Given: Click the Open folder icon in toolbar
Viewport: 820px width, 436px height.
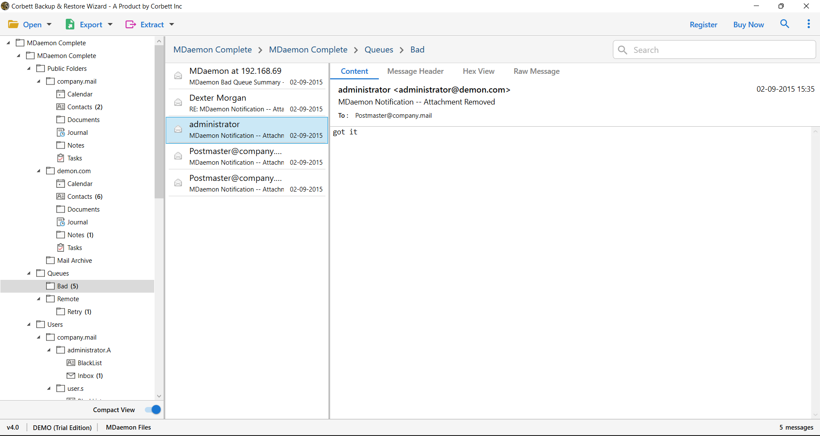Looking at the screenshot, I should (x=13, y=24).
